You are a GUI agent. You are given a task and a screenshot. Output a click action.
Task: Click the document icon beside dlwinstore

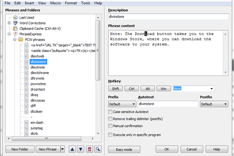26,62
